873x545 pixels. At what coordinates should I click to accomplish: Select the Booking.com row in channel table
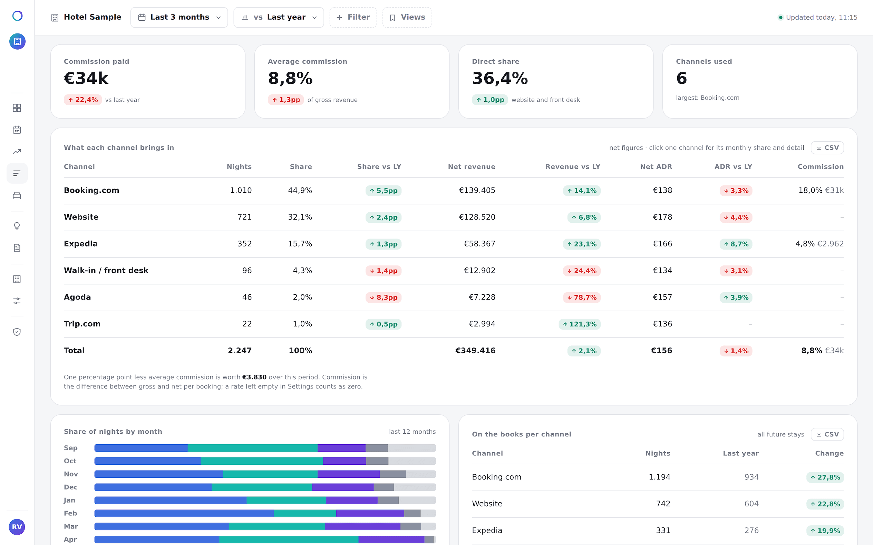[x=454, y=190]
